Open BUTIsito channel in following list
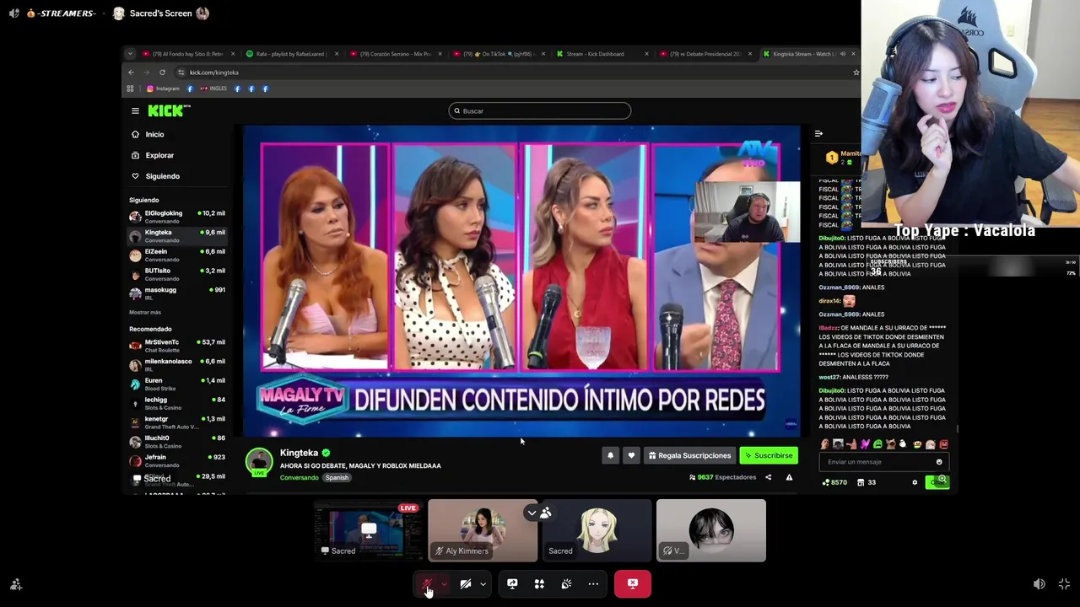Image resolution: width=1080 pixels, height=607 pixels. [177, 274]
